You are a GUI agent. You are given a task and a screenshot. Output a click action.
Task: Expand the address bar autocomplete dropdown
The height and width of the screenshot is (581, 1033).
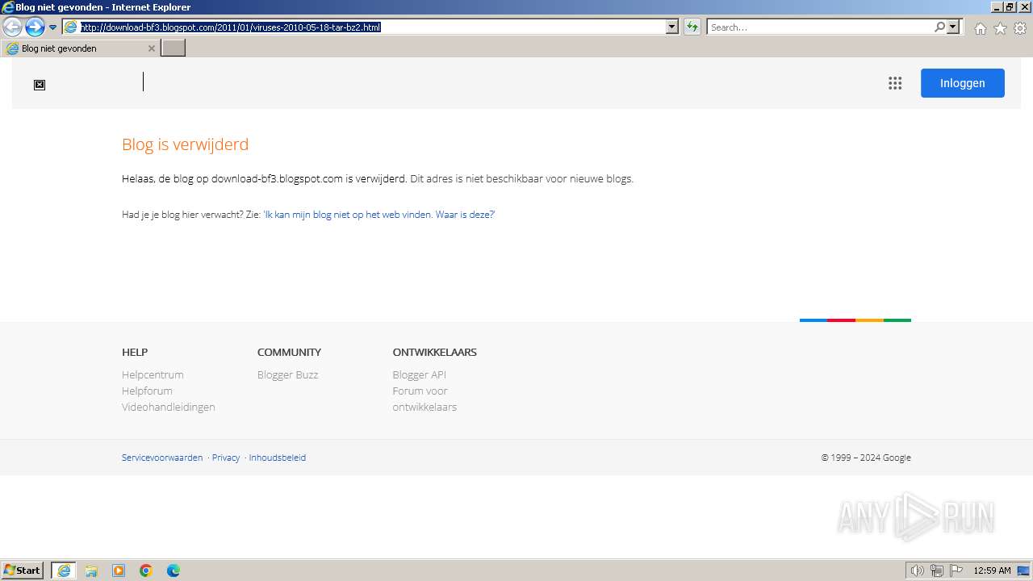(x=672, y=27)
